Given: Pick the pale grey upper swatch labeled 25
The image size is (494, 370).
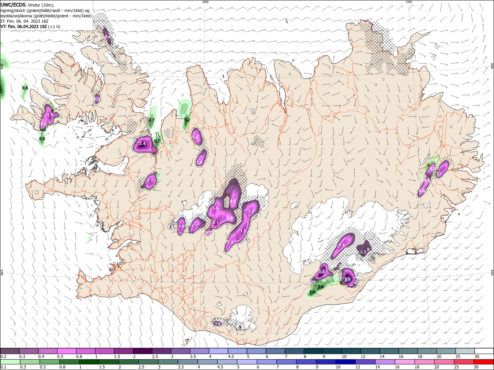Looking at the screenshot, I should 465,351.
